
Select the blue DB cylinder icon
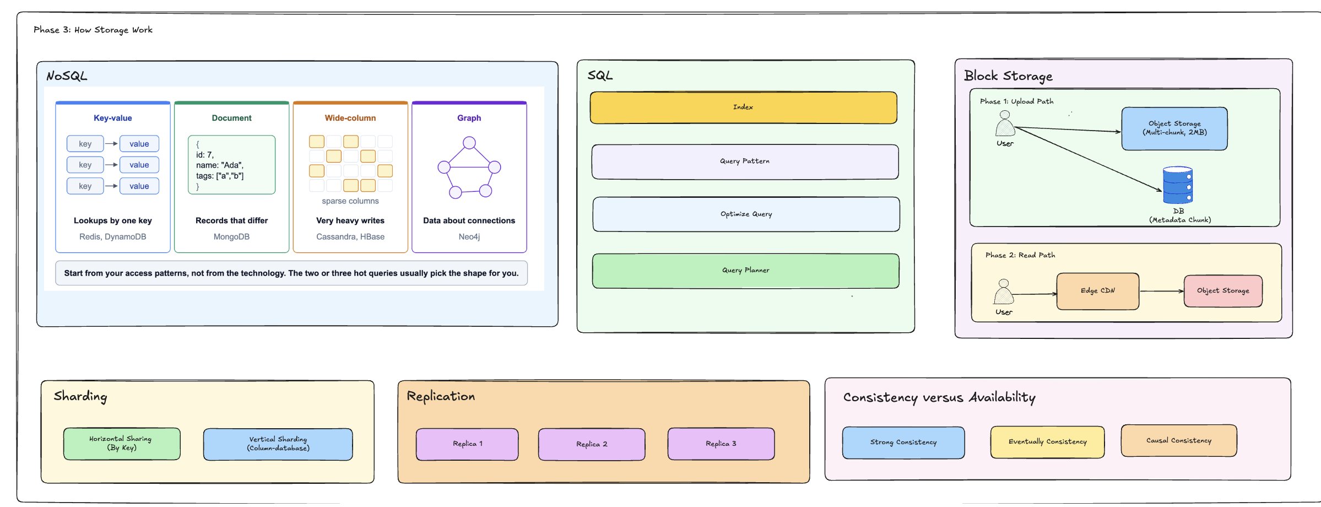pos(1178,185)
